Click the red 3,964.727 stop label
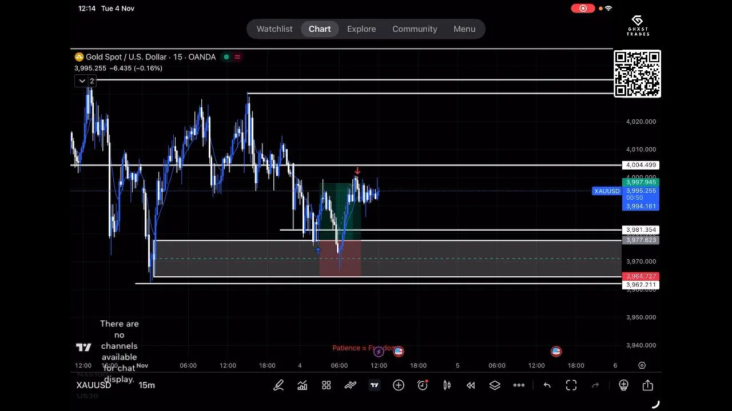The width and height of the screenshot is (732, 411). coord(640,276)
